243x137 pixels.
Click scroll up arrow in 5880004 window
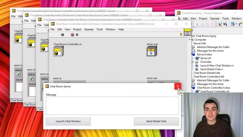click(x=189, y=40)
